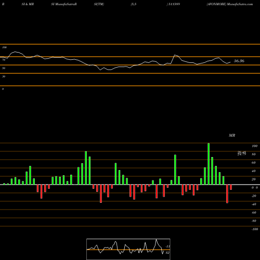Click the 40 label on MR axis
The width and height of the screenshot is (260, 260).
254,171
